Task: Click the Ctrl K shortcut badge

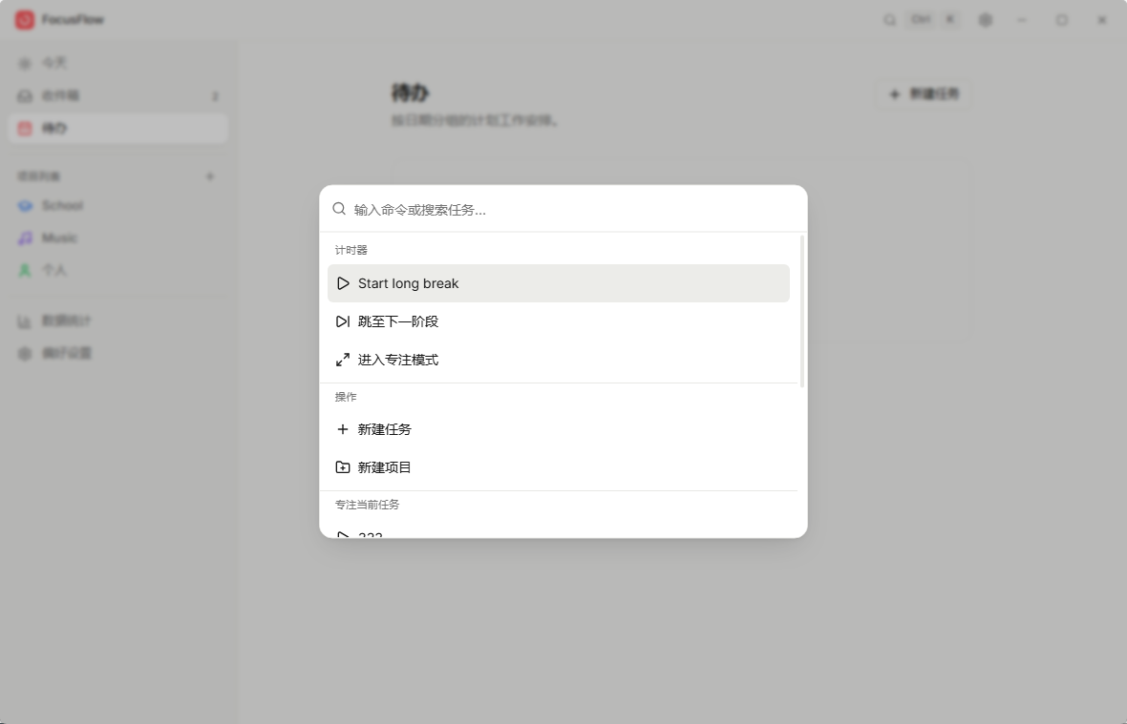Action: (x=933, y=19)
